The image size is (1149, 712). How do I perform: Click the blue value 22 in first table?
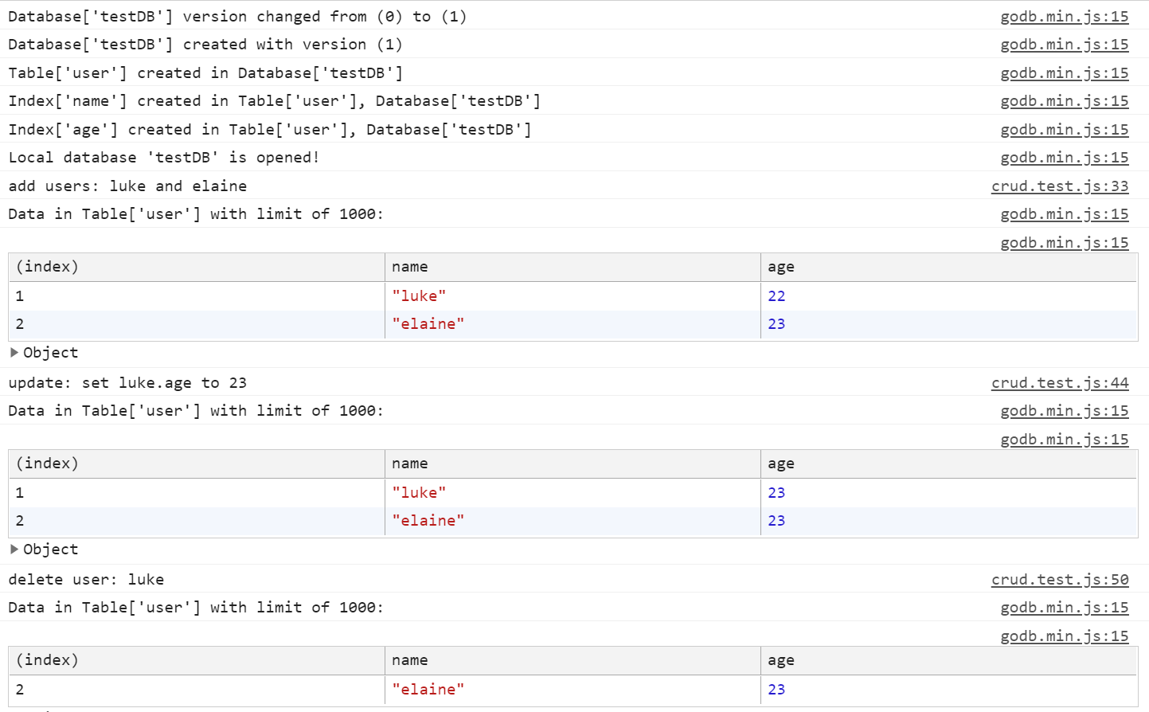tap(776, 295)
